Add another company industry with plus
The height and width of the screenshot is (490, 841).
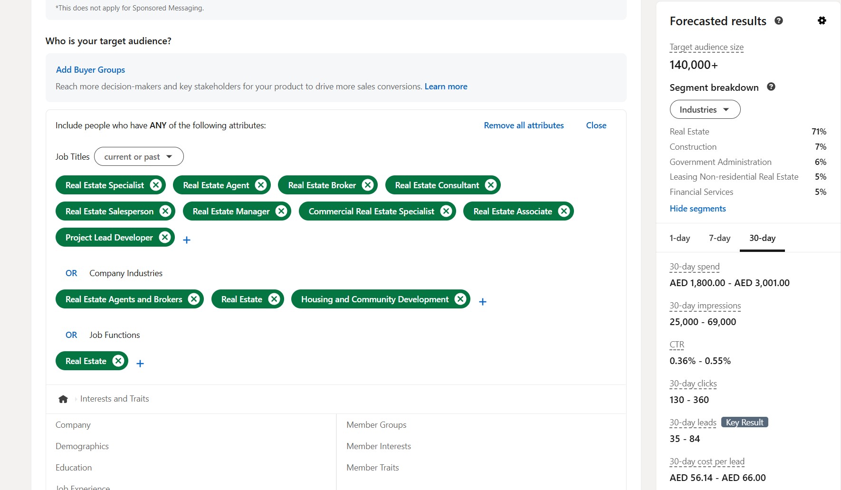click(x=483, y=302)
